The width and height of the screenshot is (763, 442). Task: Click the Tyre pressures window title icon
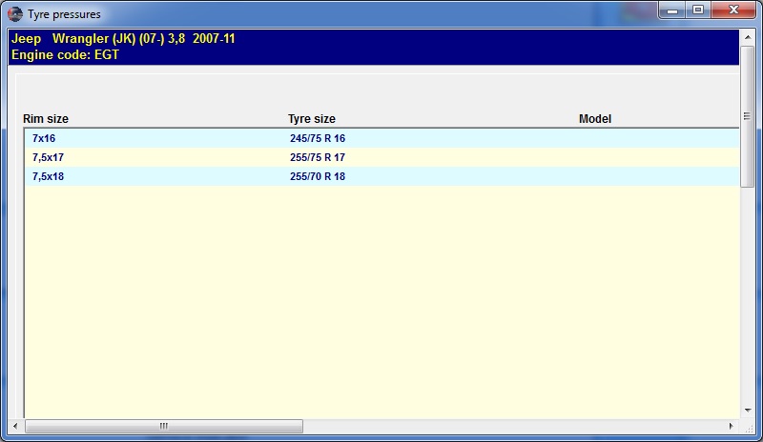(x=14, y=14)
